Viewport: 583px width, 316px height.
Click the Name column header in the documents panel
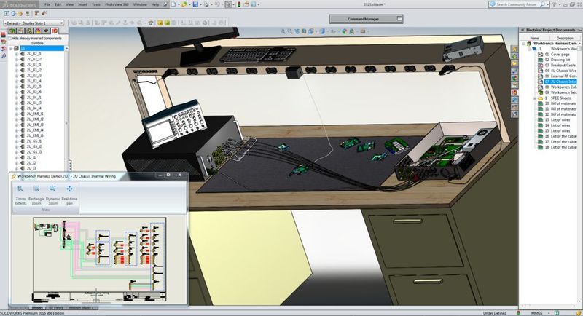point(534,39)
